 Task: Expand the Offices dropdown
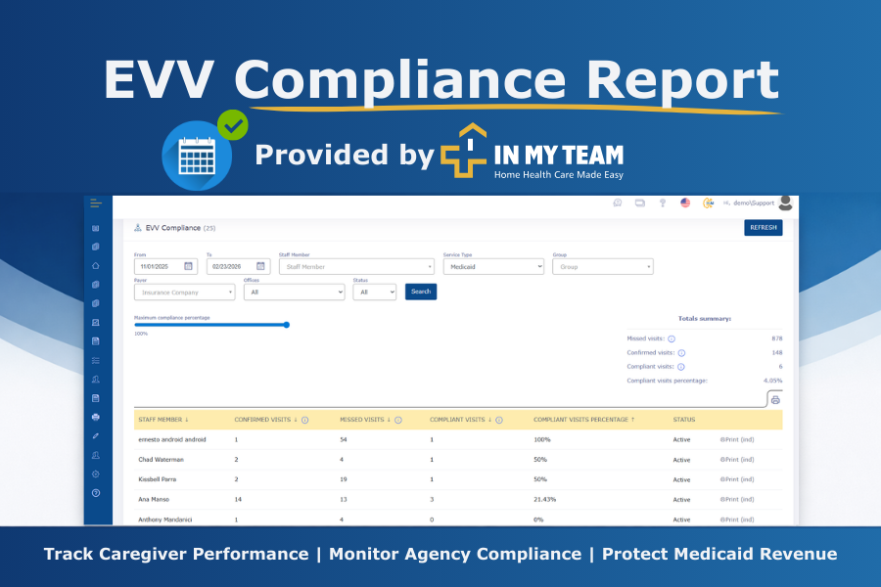click(294, 292)
